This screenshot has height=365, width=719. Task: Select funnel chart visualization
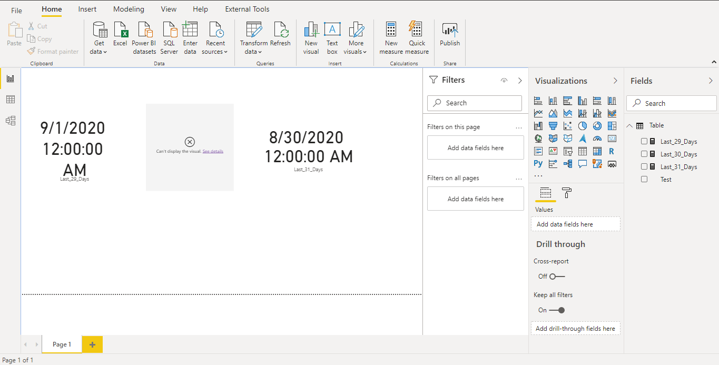point(553,126)
